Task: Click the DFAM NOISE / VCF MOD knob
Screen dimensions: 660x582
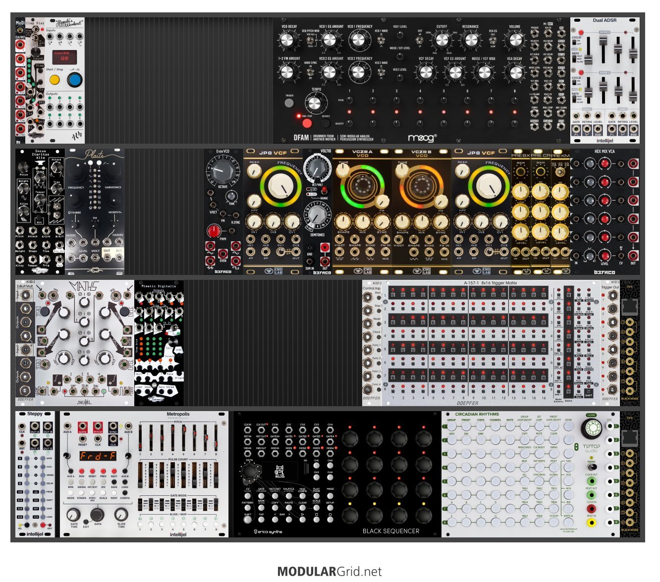Action: coord(484,73)
